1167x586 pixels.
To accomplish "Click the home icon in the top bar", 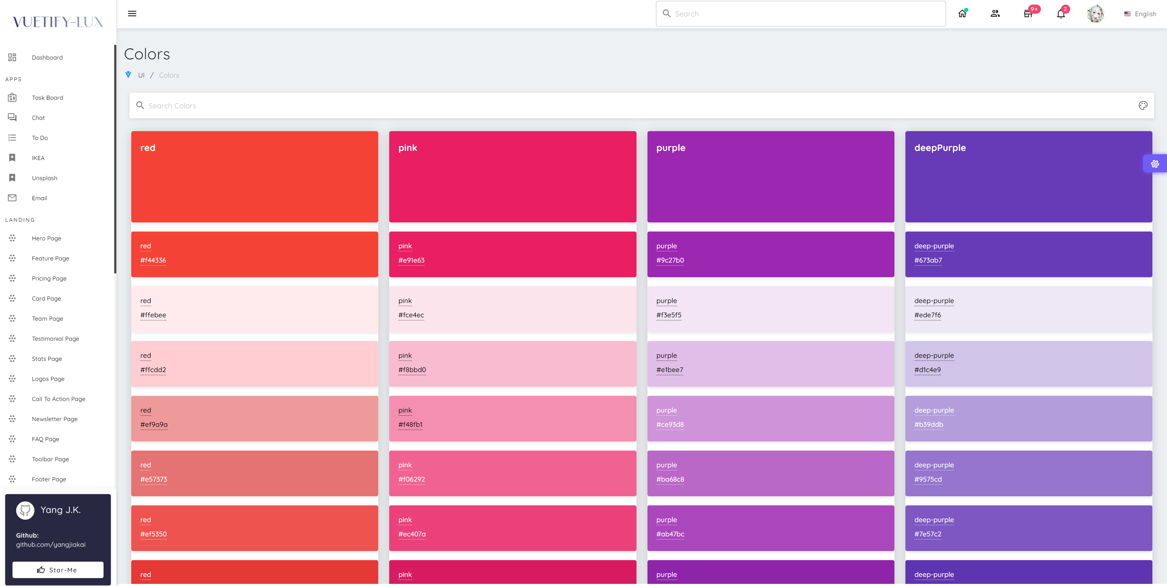I will [x=962, y=14].
